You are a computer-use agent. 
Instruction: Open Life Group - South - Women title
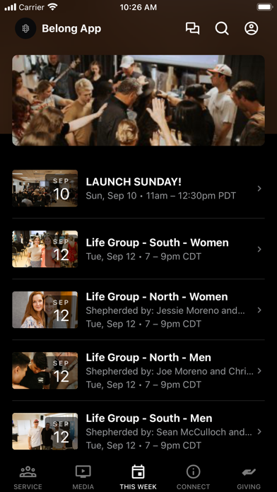click(157, 242)
